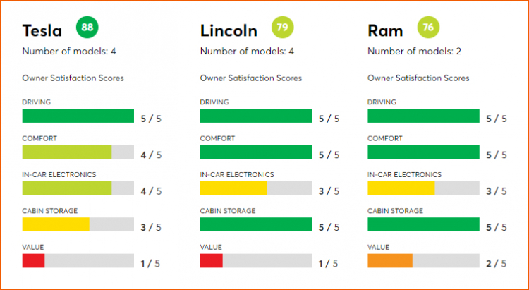Click Ram's 'Number of models: 2' text
The height and width of the screenshot is (290, 529).
point(413,52)
